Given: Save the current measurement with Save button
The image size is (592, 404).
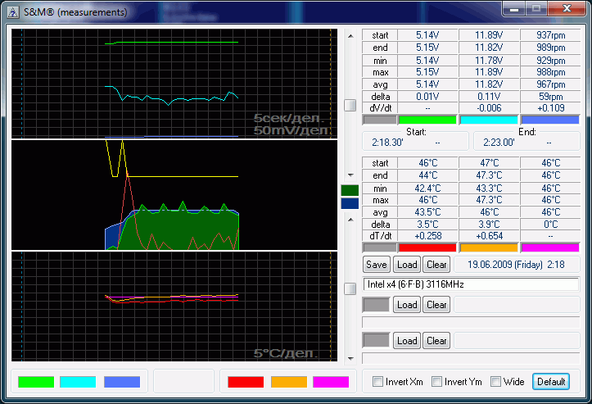Looking at the screenshot, I should [x=376, y=265].
